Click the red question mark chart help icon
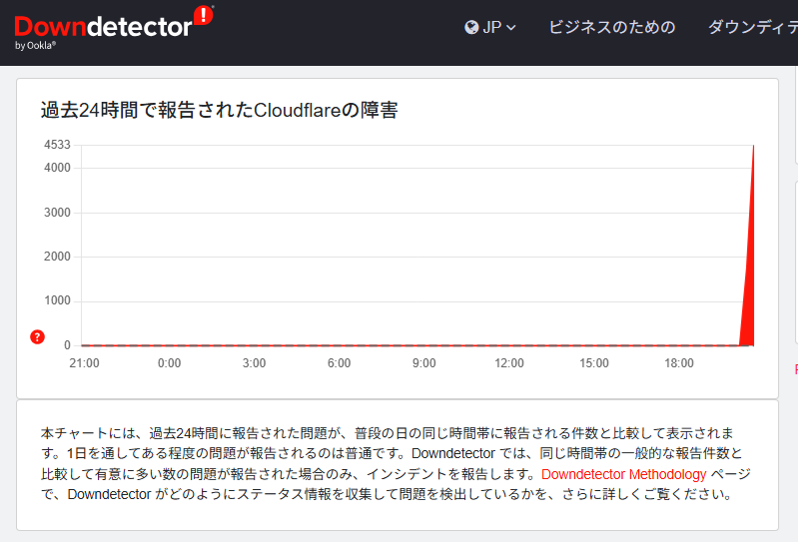Viewport: 798px width, 542px height. coord(37,336)
